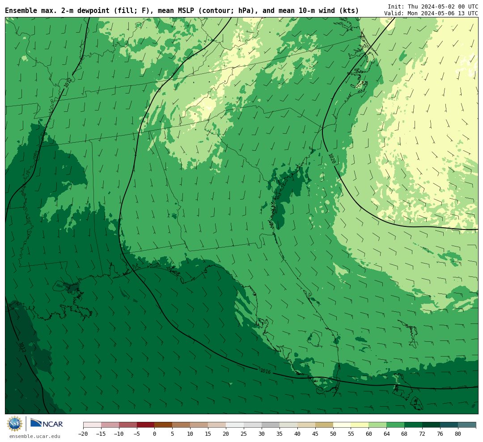483x442 pixels.
Task: Click the swatch between 5 and 10
Action: (x=181, y=425)
